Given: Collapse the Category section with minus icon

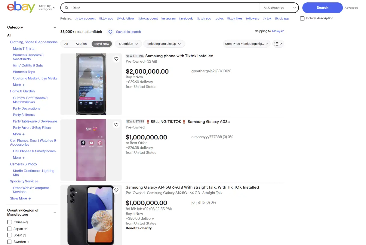Looking at the screenshot, I should click(55, 27).
